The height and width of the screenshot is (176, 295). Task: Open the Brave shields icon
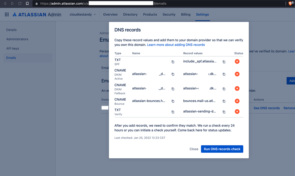pos(290,3)
